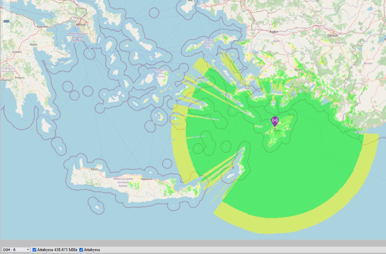The height and width of the screenshot is (254, 386).
Task: Click the Τρίπολη town label
Action: [x=16, y=52]
